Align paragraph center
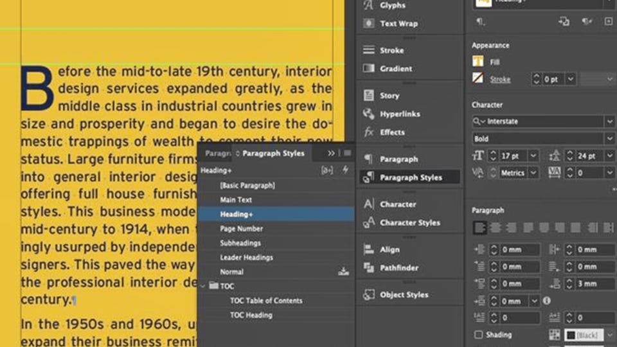The width and height of the screenshot is (617, 347). click(x=496, y=227)
